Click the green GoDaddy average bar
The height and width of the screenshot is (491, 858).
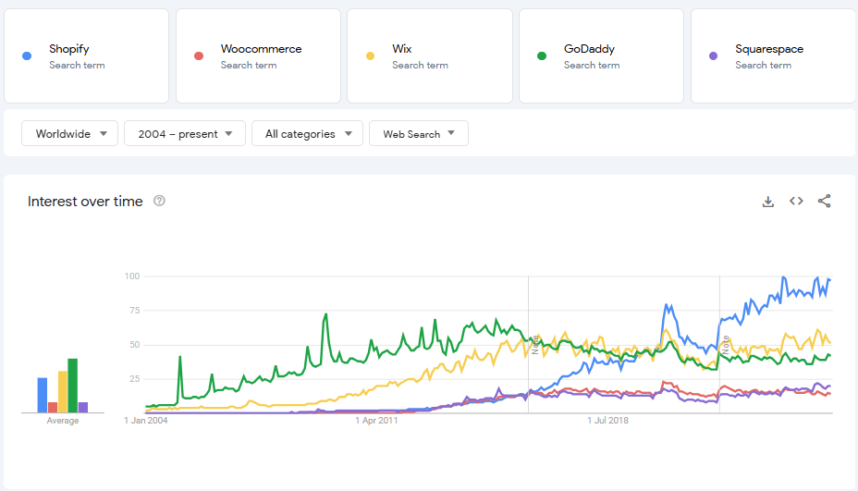(72, 386)
